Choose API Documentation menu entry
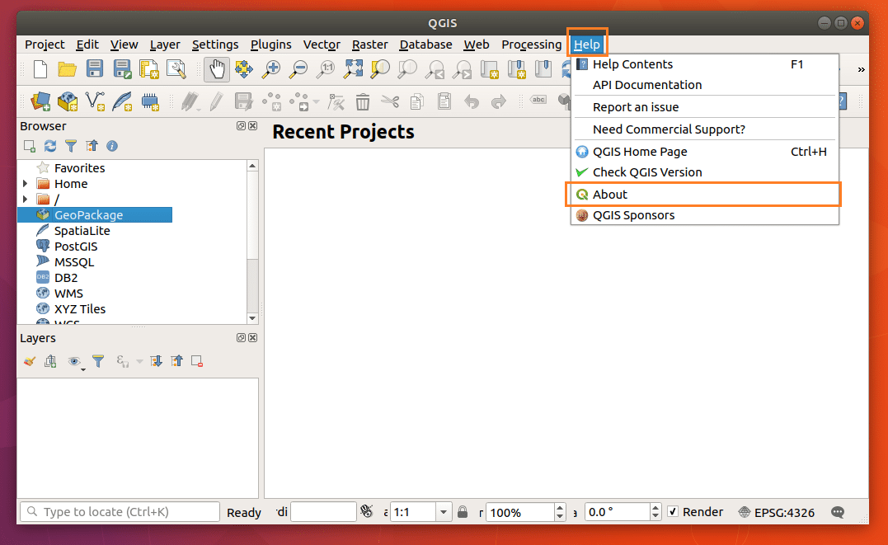The image size is (888, 545). [704, 85]
